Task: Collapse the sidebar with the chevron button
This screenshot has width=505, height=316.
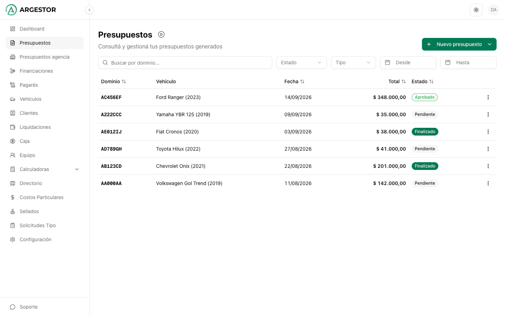Action: point(89,10)
